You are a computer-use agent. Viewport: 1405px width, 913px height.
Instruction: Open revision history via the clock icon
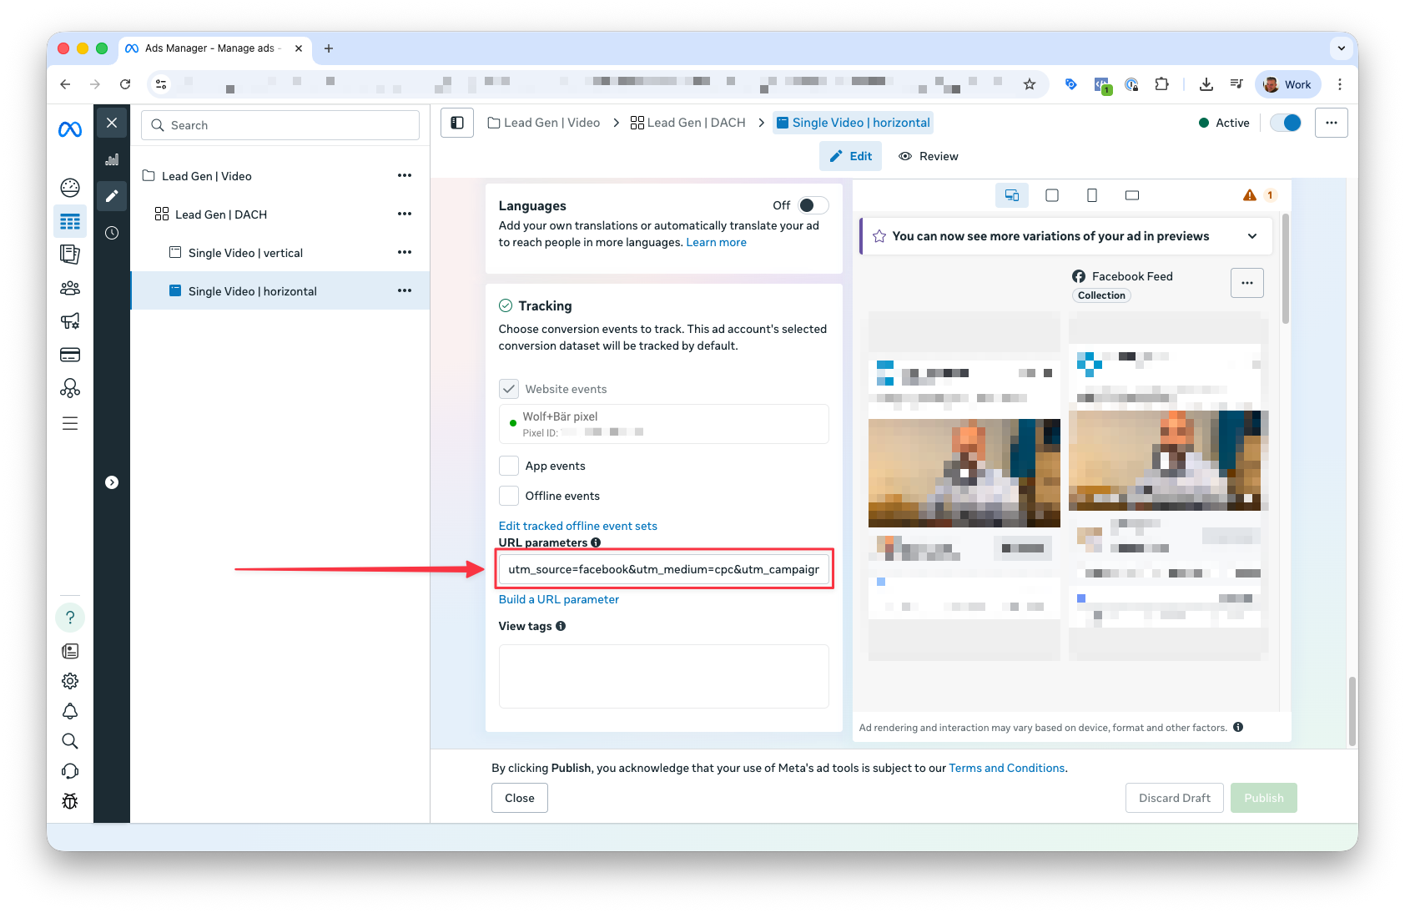(112, 233)
